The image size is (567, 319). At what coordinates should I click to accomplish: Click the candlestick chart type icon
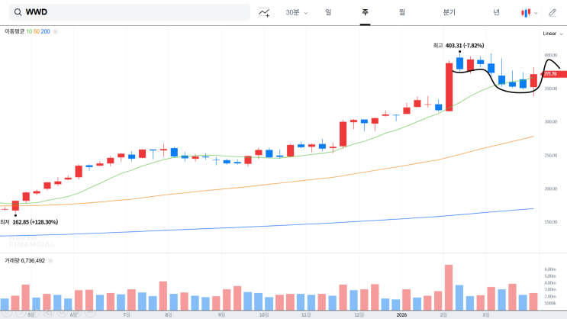point(526,13)
